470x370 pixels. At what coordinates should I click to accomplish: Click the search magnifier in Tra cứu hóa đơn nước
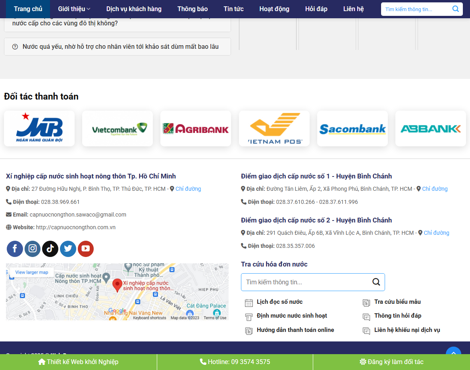(x=376, y=282)
